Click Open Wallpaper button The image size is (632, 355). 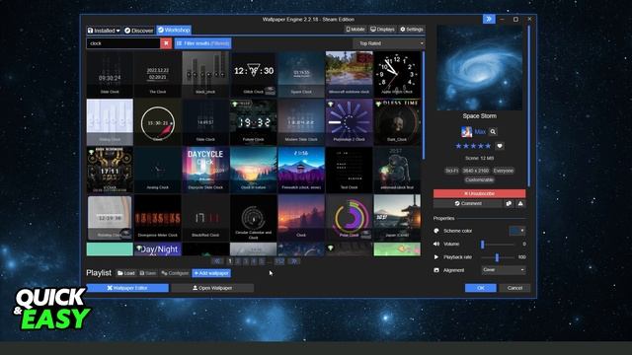pyautogui.click(x=212, y=288)
